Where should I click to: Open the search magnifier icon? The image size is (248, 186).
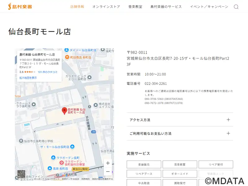pos(236,7)
